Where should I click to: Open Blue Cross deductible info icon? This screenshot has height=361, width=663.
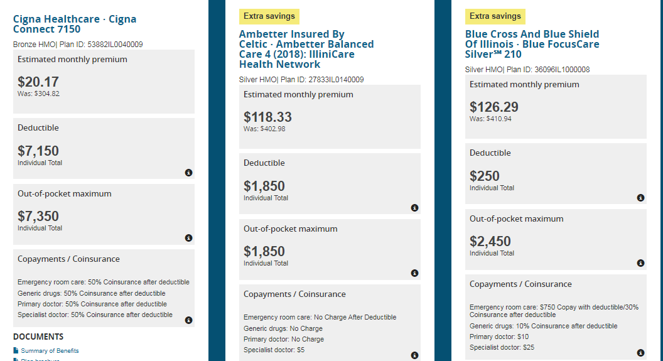[640, 198]
